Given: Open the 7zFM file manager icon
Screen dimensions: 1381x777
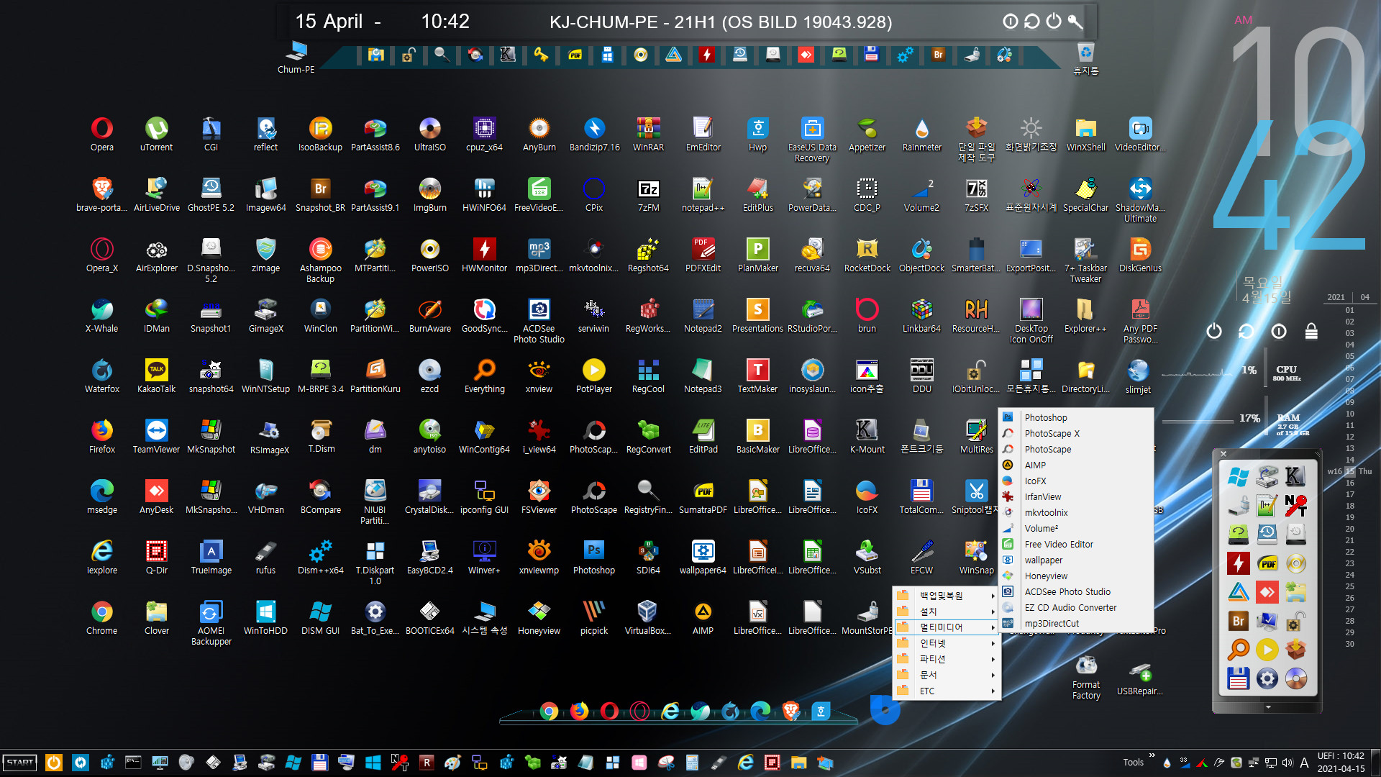Looking at the screenshot, I should tap(648, 194).
